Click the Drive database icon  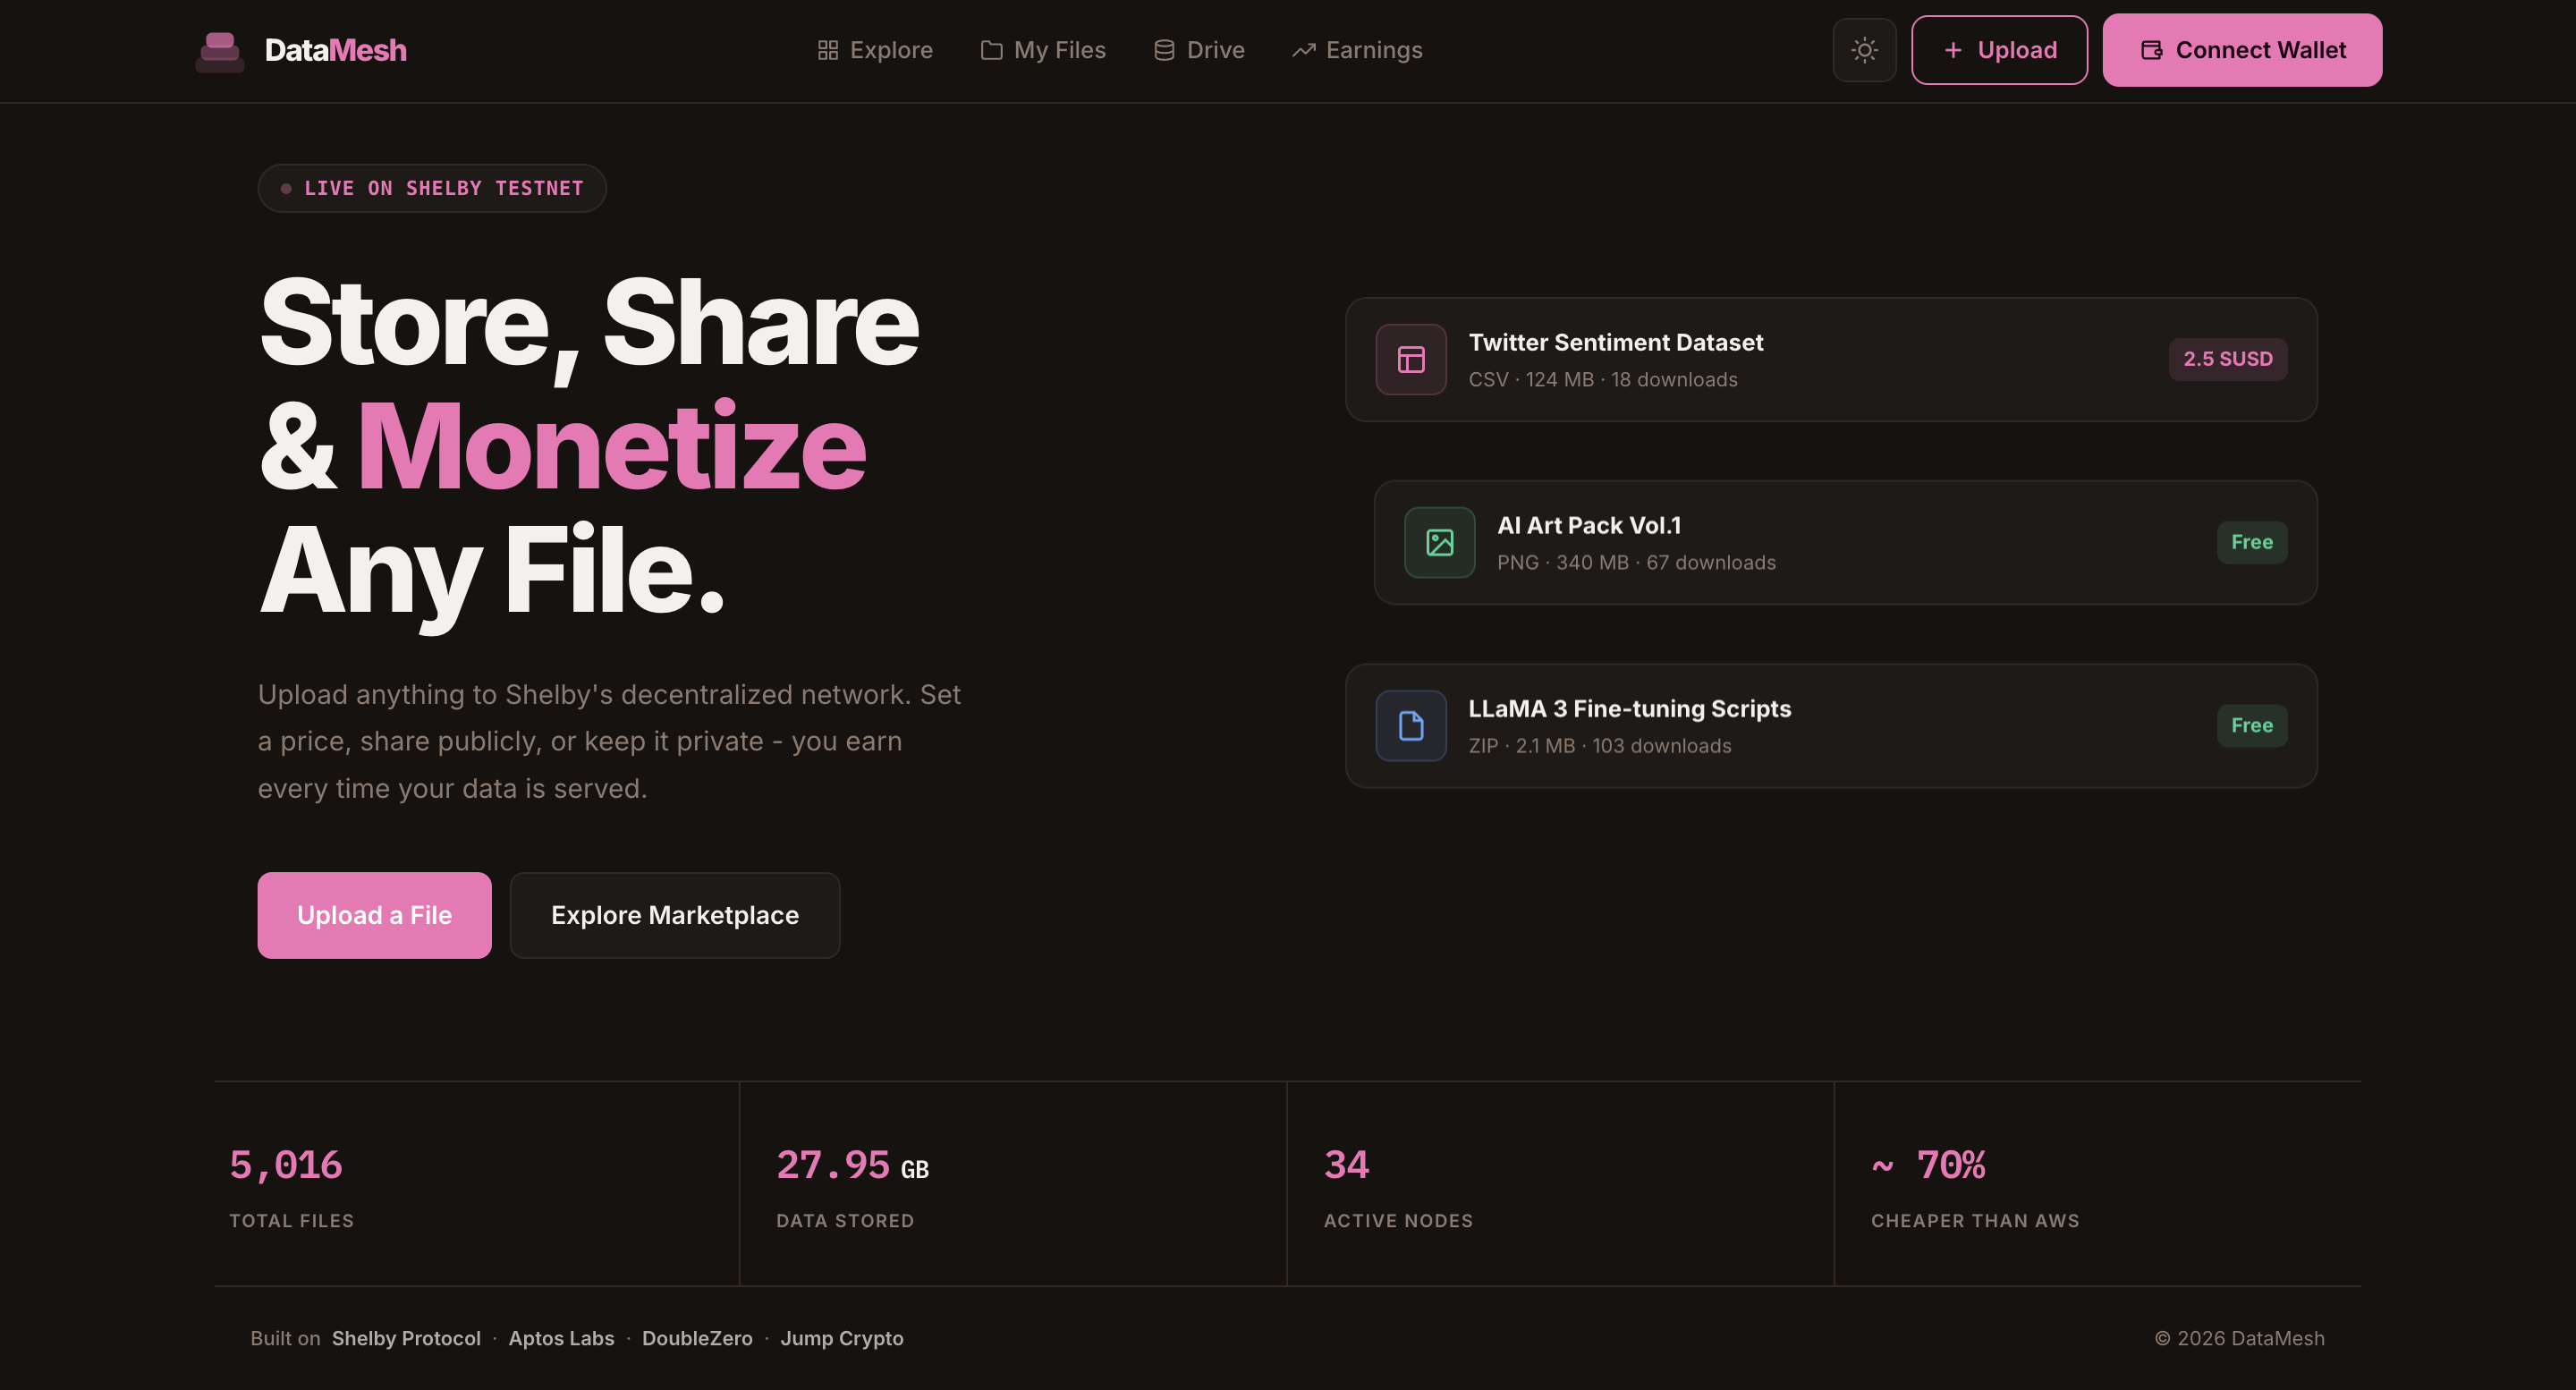(x=1163, y=50)
